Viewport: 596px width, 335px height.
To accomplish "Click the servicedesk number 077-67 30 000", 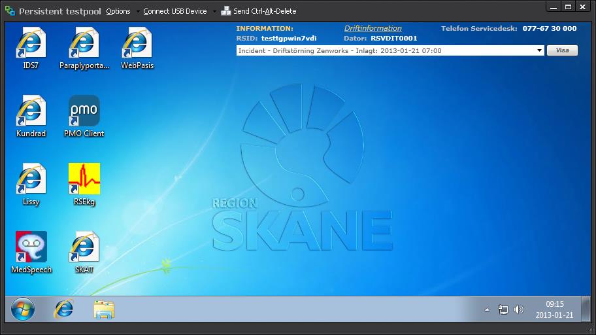I will click(x=549, y=29).
